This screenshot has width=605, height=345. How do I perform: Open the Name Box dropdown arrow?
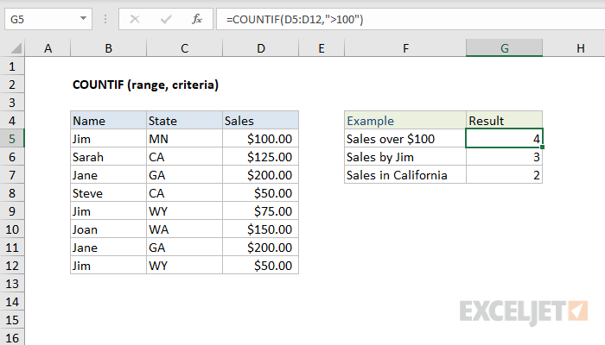81,18
